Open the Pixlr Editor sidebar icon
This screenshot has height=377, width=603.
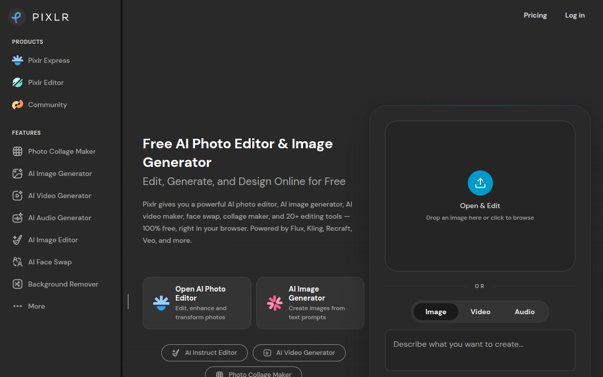[x=18, y=82]
